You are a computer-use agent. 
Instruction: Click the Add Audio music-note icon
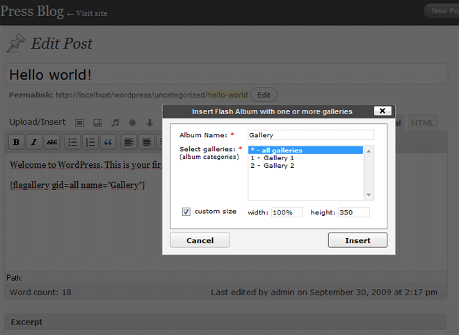(115, 123)
